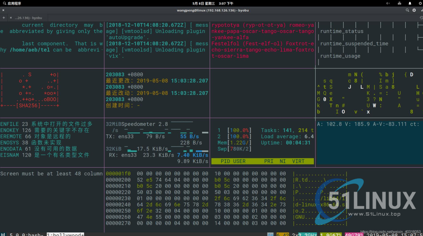This screenshot has height=236, width=423.
Task: Click htop CPU 1 usage bar
Action: click(x=235, y=130)
